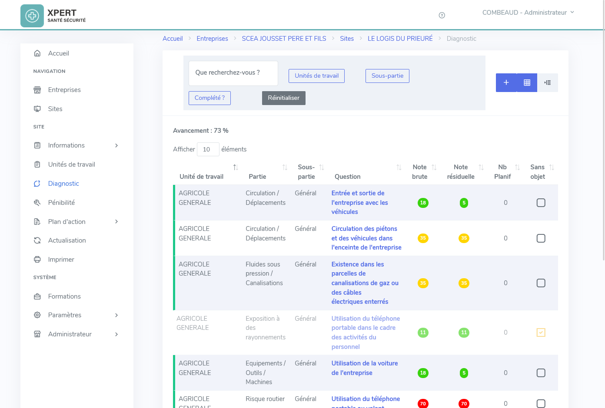The width and height of the screenshot is (605, 408).
Task: Tick Sans objet on the Risque routier row
Action: coord(541,404)
